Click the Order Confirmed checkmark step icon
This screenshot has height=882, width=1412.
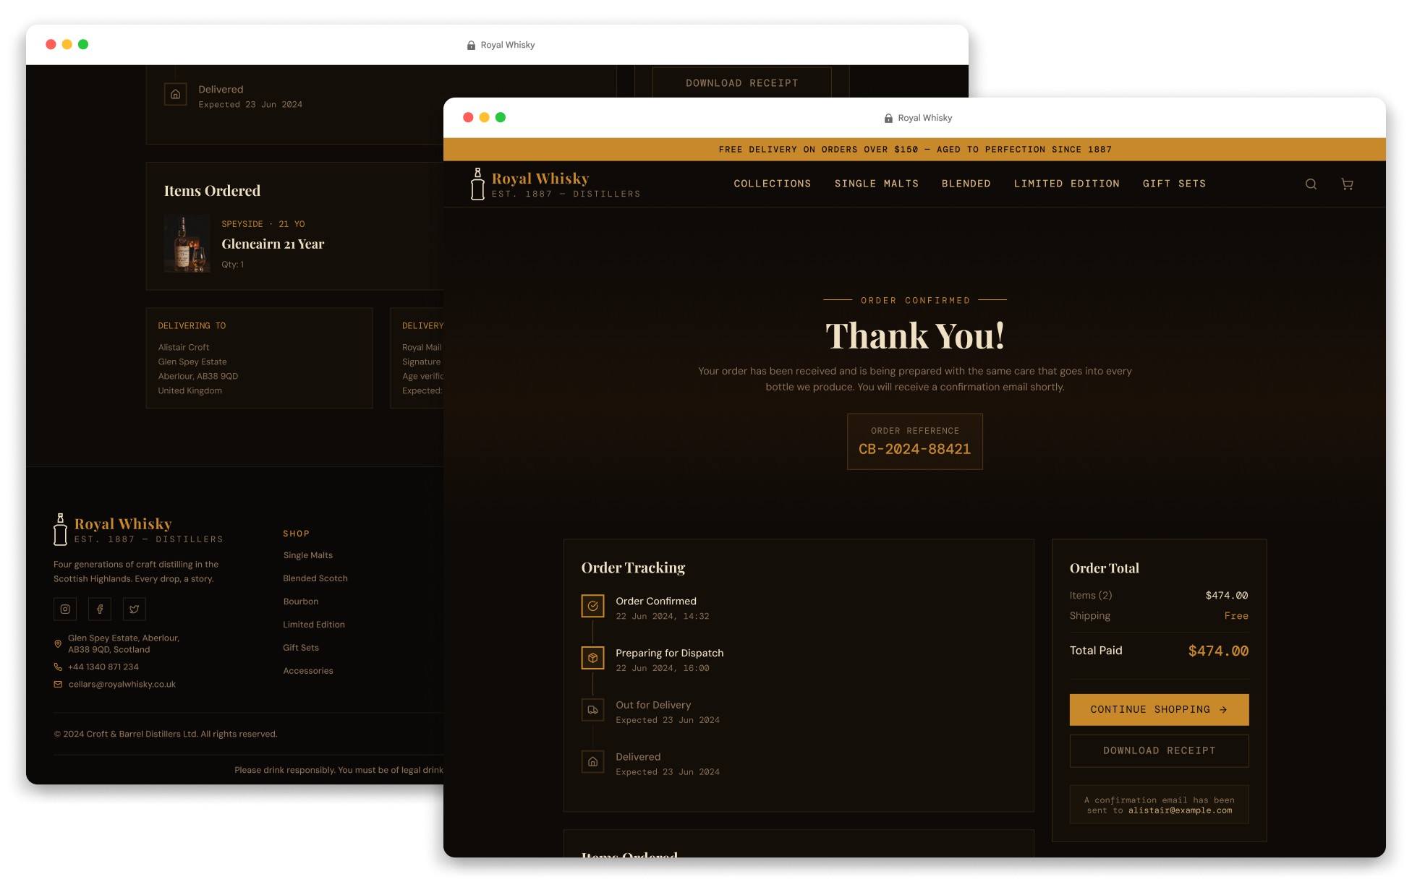coord(592,606)
